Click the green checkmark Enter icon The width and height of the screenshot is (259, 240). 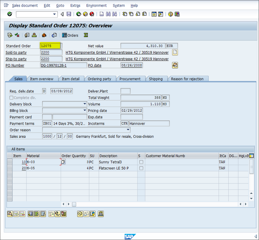pos(9,14)
